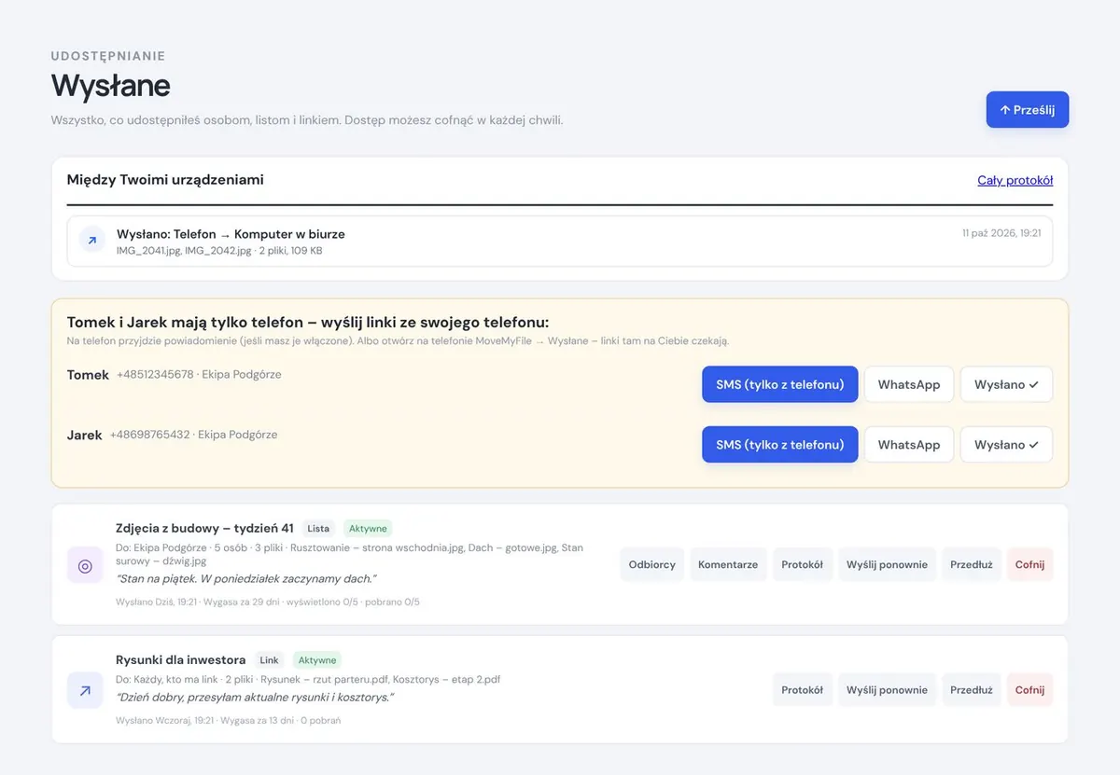Open the Cały protokół link
Image resolution: width=1120 pixels, height=775 pixels.
[1015, 180]
